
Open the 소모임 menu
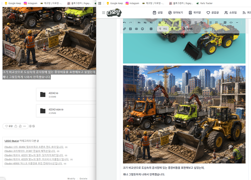pyautogui.click(x=230, y=13)
